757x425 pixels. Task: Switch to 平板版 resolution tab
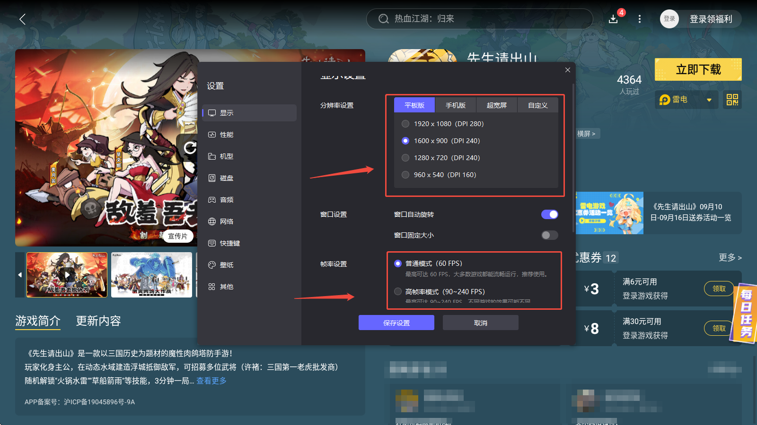pos(414,105)
